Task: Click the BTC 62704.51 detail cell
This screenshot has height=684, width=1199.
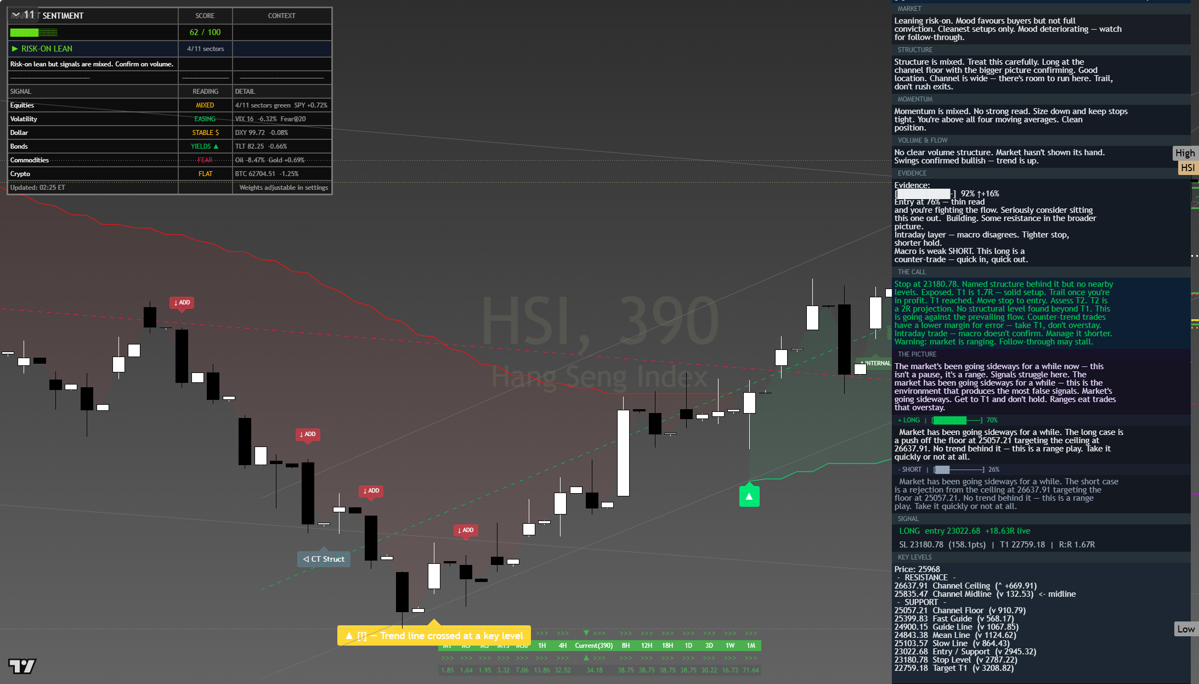Action: point(282,174)
